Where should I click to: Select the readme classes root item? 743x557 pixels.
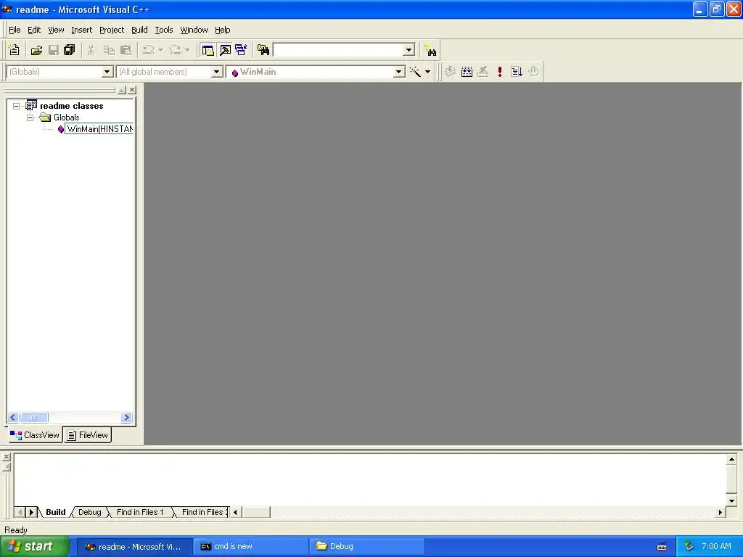click(x=72, y=106)
